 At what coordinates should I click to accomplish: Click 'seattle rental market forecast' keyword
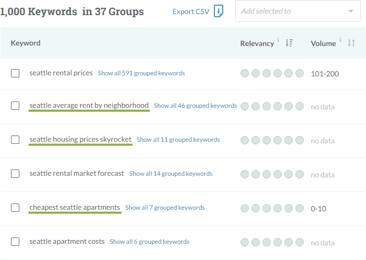click(77, 173)
